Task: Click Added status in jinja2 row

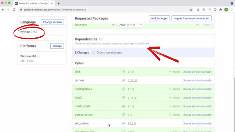Action: [x=174, y=98]
